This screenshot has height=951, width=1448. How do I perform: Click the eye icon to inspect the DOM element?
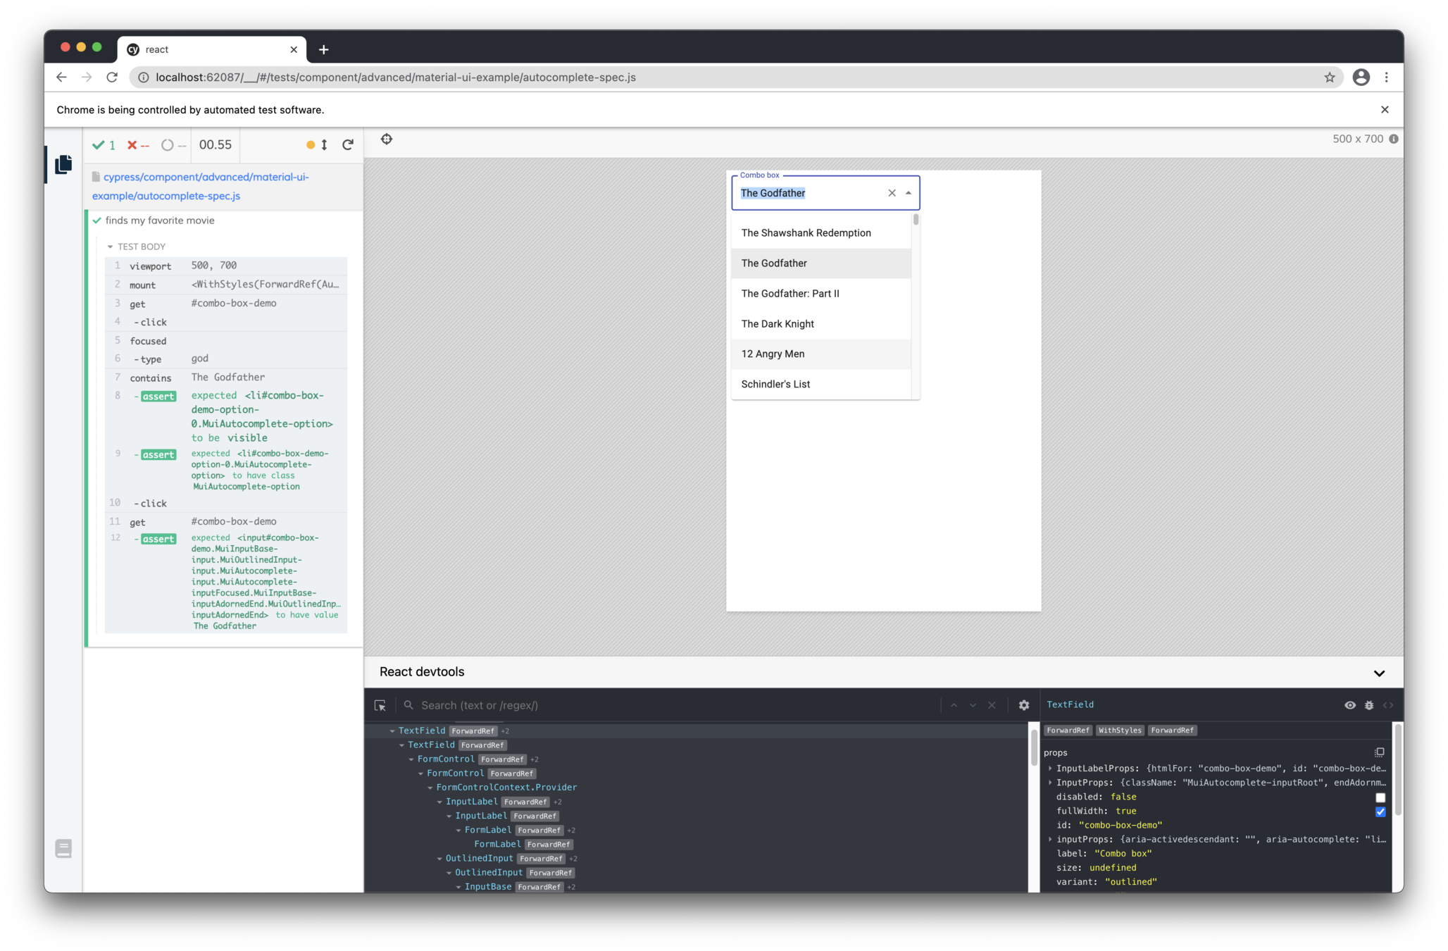[x=1350, y=705]
